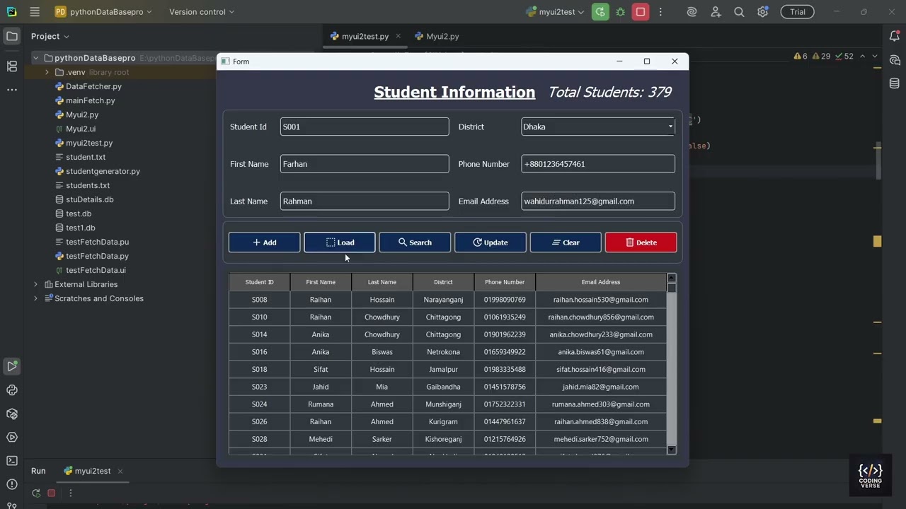906x509 pixels.
Task: Stop icon in the Run panel
Action: pyautogui.click(x=51, y=493)
